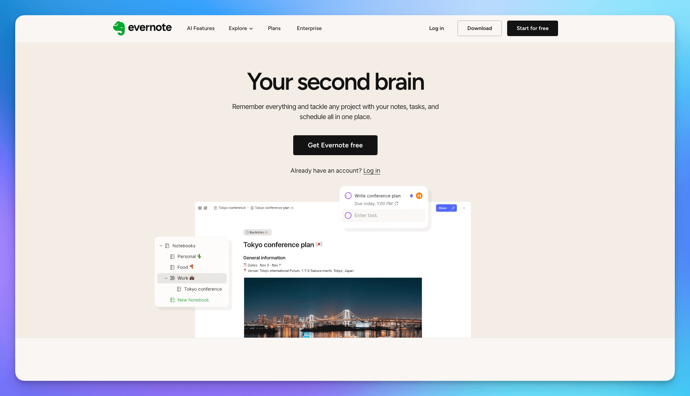690x396 pixels.
Task: Click the expand note fullscreen icon
Action: coord(205,208)
